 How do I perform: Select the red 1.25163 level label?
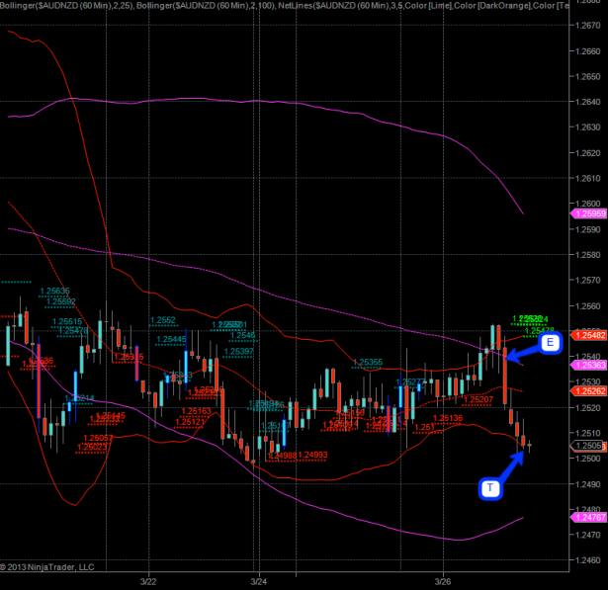197,410
